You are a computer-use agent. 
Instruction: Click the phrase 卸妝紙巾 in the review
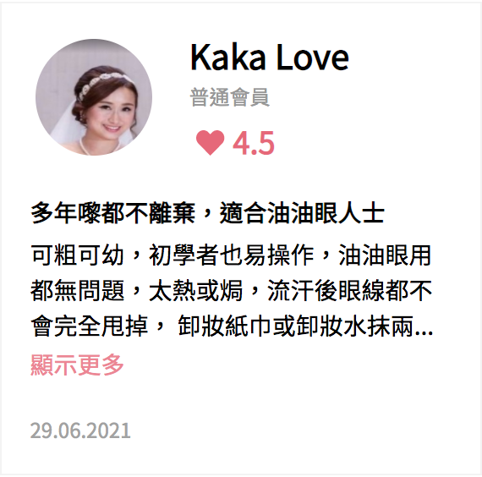(x=225, y=326)
